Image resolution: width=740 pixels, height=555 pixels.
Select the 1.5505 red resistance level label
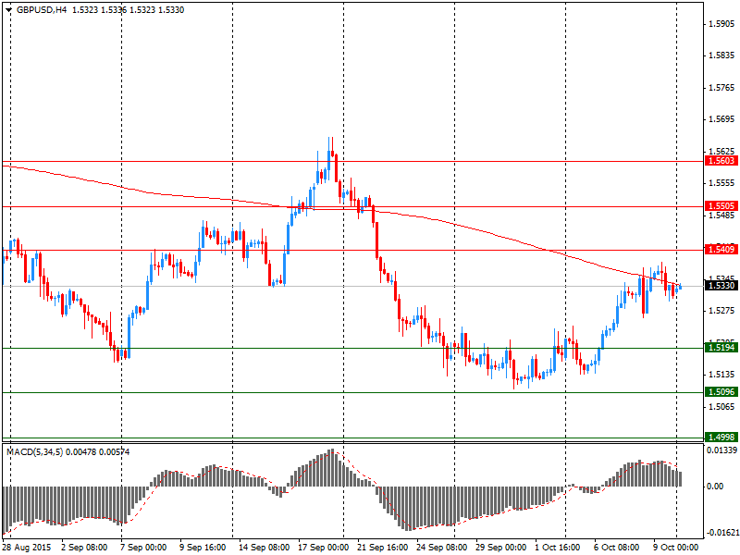pos(721,206)
